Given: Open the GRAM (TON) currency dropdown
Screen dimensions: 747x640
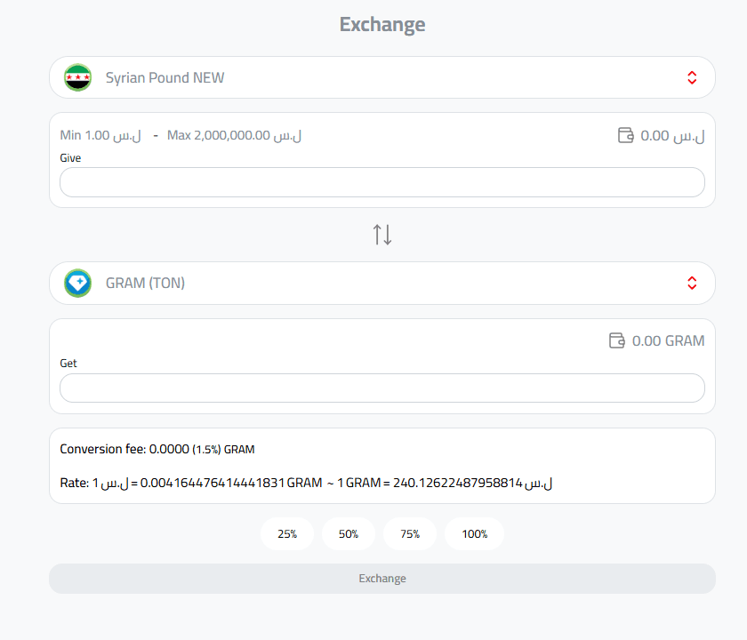Looking at the screenshot, I should (x=382, y=283).
